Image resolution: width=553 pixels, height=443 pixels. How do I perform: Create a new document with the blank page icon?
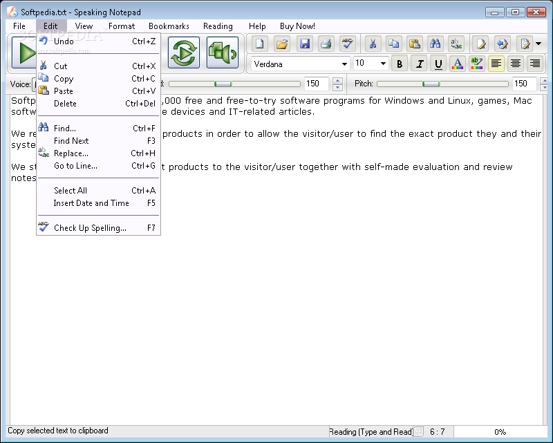[260, 44]
